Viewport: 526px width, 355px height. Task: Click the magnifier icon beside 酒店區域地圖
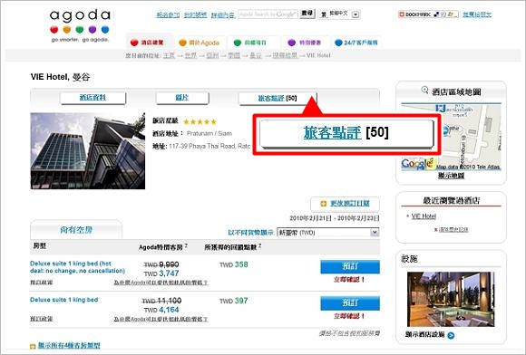point(424,90)
